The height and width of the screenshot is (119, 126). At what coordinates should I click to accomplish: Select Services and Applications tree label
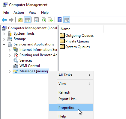[34, 44]
